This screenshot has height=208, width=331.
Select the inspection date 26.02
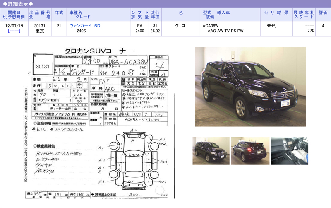155,31
